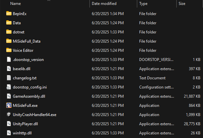Select the MiSideFull_Data folder name
The width and height of the screenshot is (203, 138).
[27, 41]
